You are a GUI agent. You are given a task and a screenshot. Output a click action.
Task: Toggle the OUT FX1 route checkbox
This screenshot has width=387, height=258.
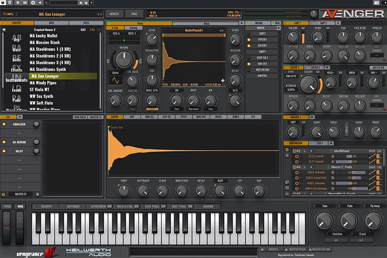pyautogui.click(x=249, y=64)
